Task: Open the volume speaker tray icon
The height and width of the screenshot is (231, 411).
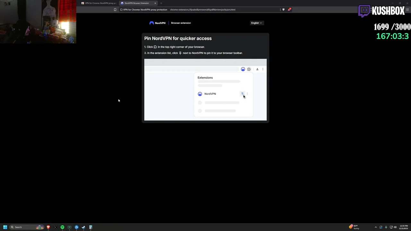Action: tap(395, 227)
